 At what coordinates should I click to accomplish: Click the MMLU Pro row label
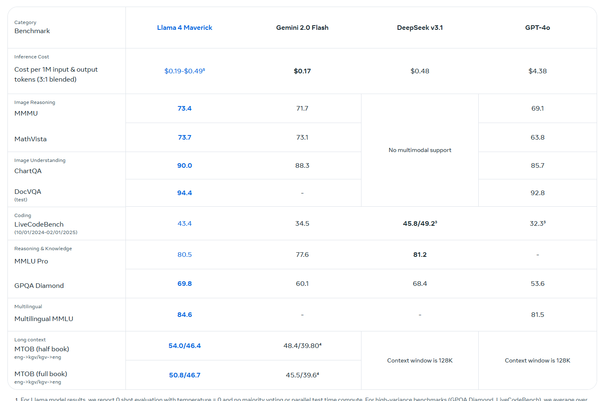coord(31,261)
